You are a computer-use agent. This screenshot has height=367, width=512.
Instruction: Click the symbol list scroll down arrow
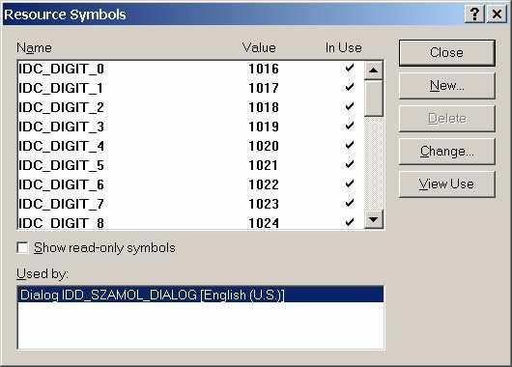click(373, 219)
